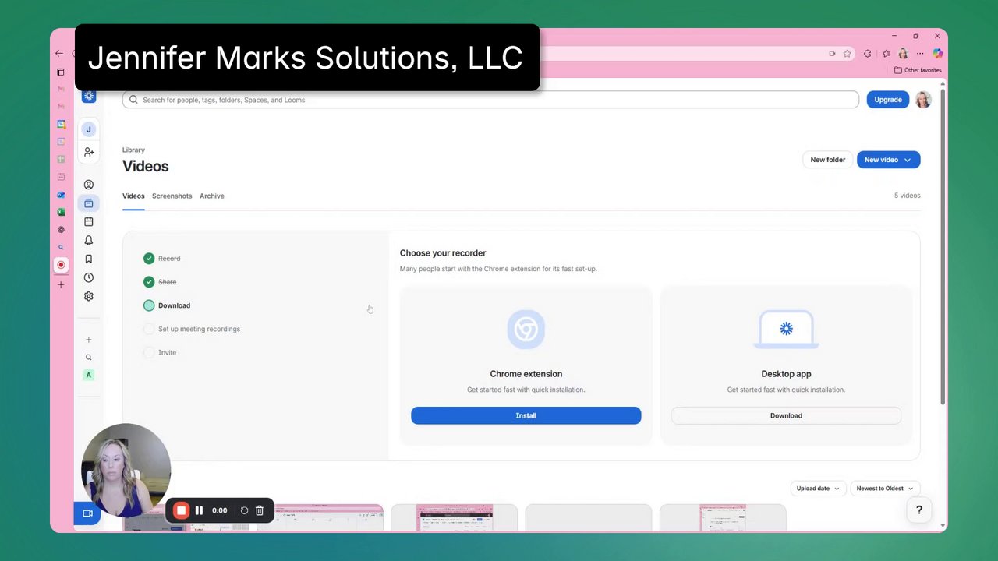
Task: Open the Newest to Oldest dropdown
Action: click(x=885, y=489)
